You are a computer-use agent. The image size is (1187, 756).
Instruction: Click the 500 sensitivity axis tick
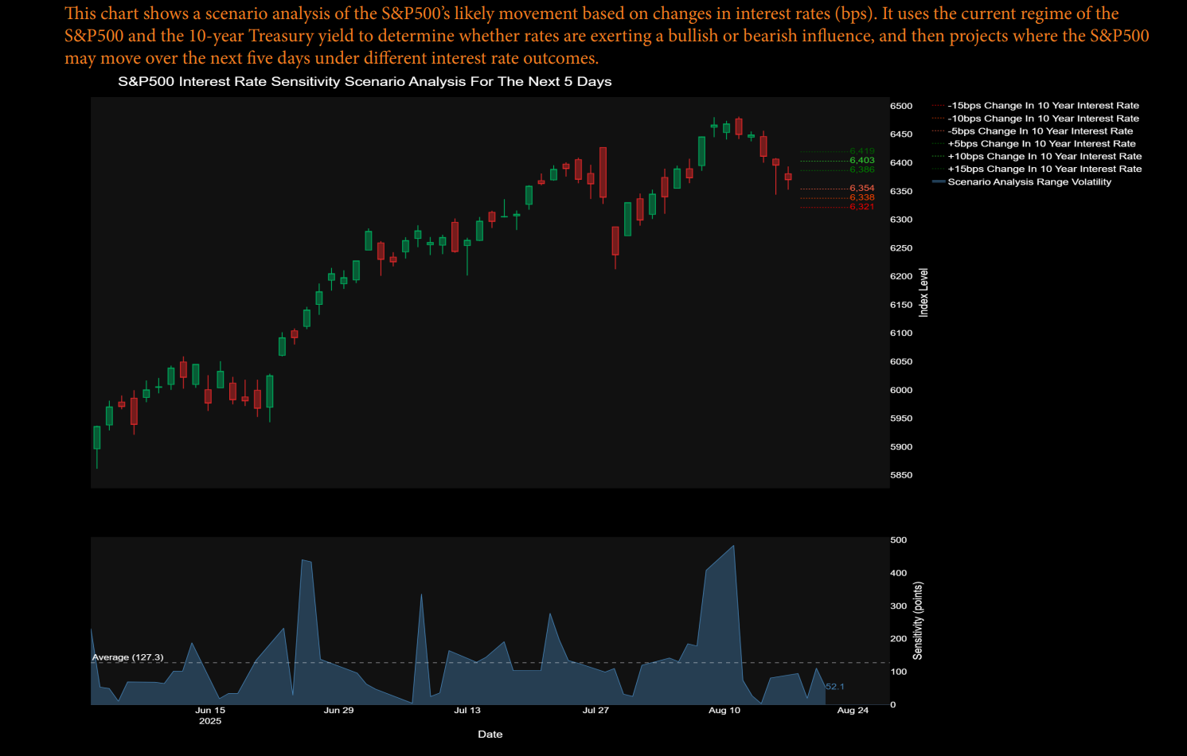point(898,540)
